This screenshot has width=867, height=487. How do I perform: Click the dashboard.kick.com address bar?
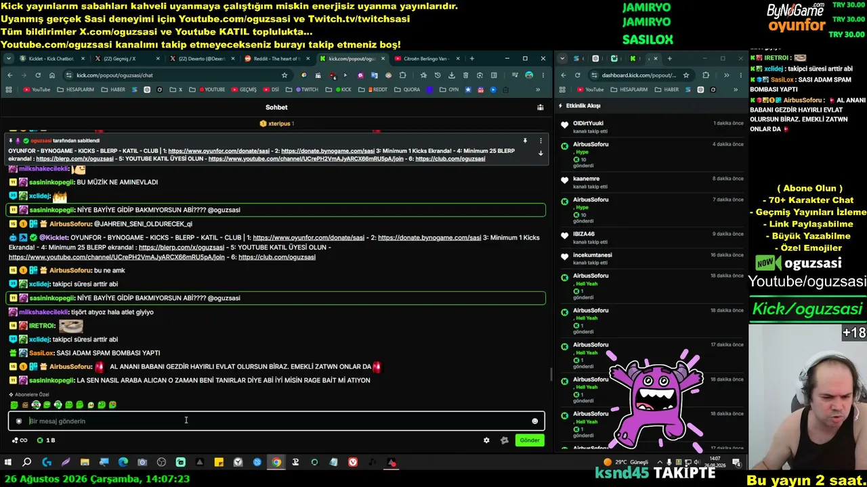[x=640, y=75]
